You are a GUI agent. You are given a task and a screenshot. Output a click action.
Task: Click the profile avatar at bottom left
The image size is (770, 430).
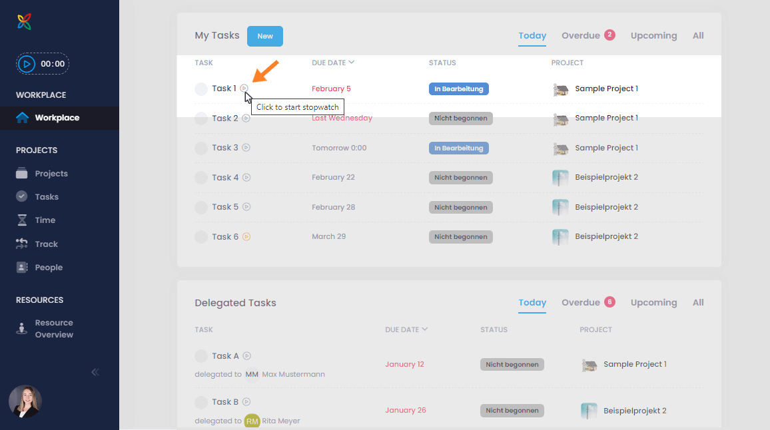25,402
